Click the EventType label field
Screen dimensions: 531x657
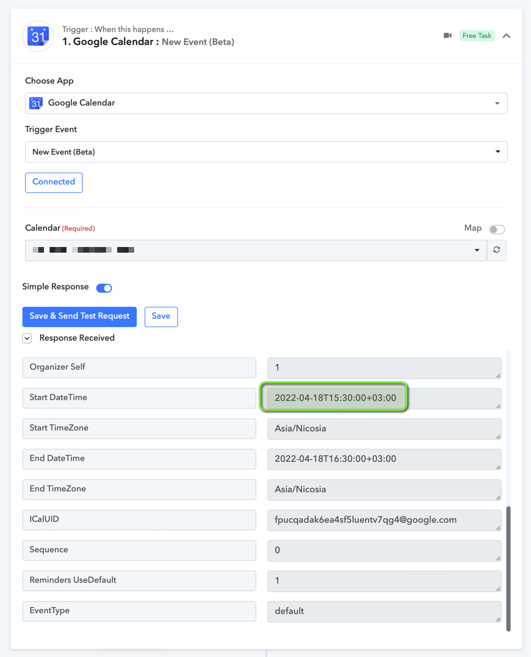pyautogui.click(x=139, y=611)
